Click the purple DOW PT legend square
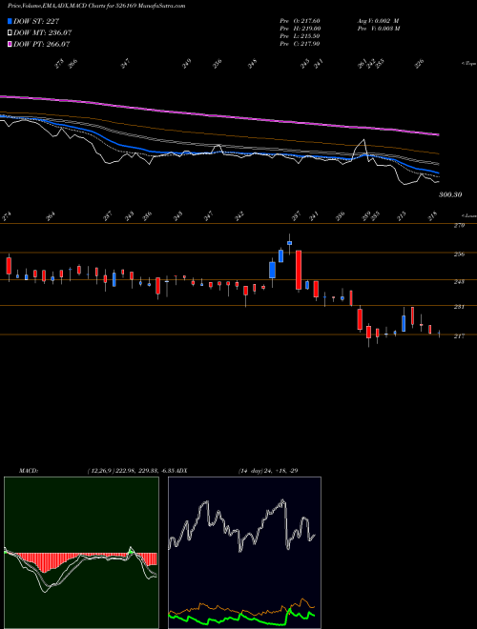The width and height of the screenshot is (477, 629). point(10,44)
